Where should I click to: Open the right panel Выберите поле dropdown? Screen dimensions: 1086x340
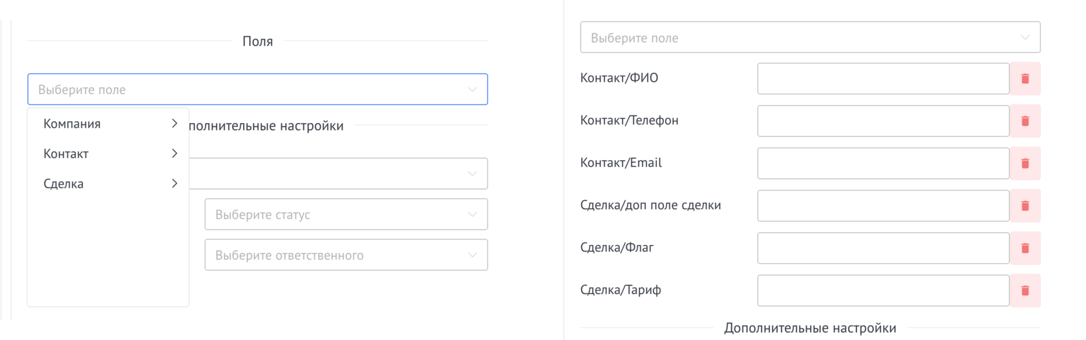(x=809, y=38)
